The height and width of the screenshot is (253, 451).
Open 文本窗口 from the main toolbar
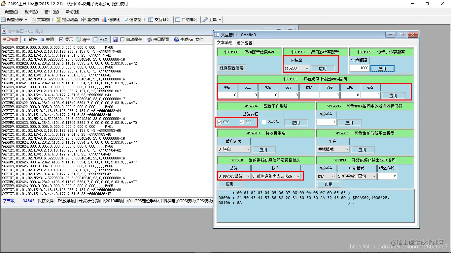point(42,20)
